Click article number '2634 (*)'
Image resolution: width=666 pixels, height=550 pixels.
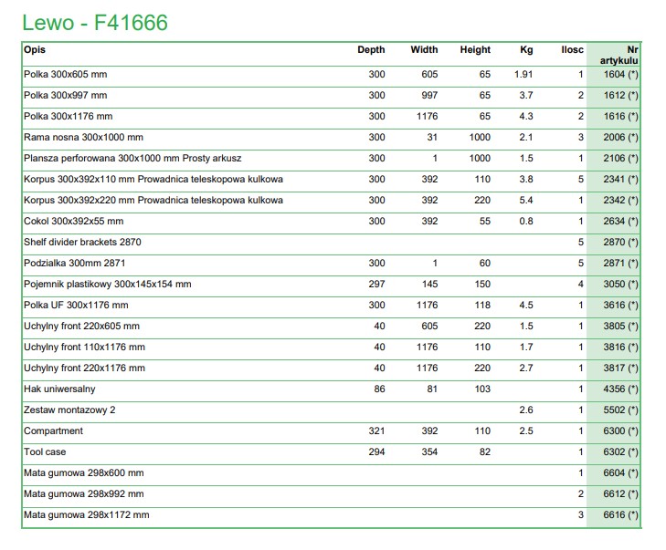[x=621, y=222]
